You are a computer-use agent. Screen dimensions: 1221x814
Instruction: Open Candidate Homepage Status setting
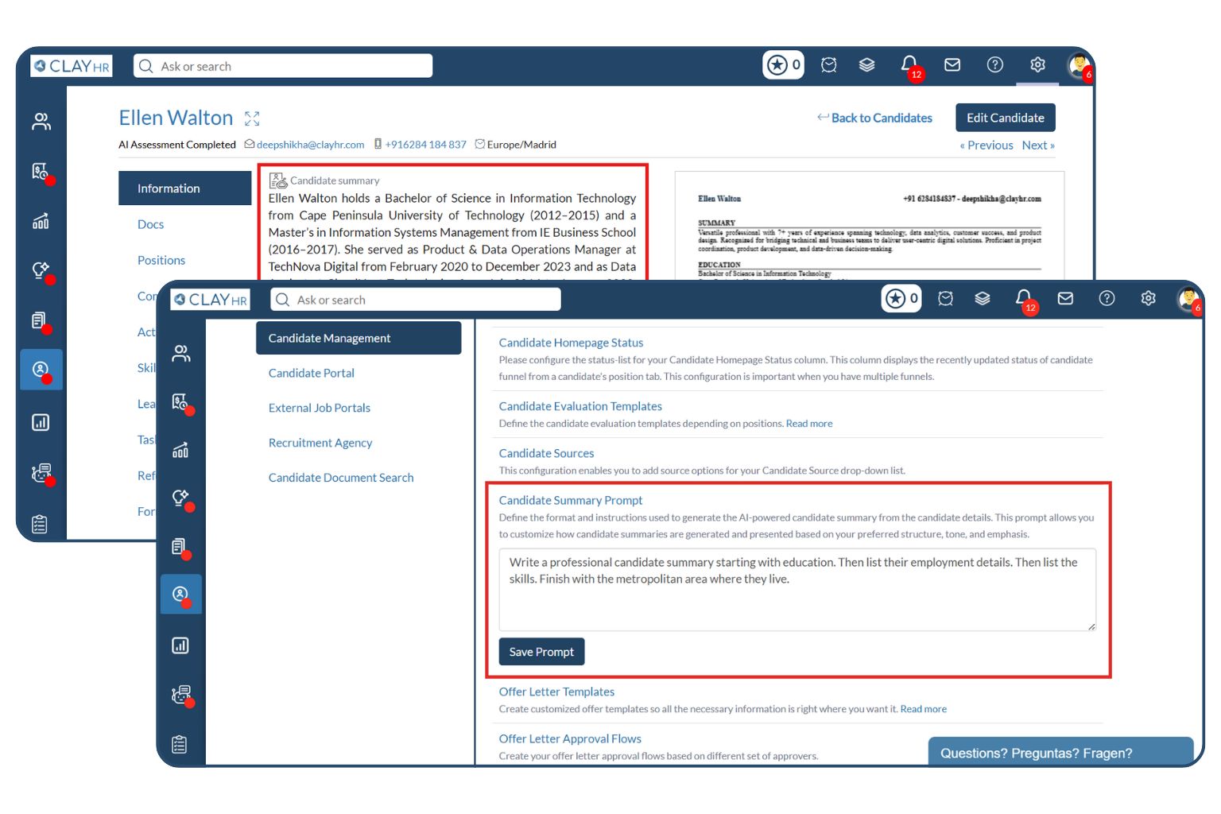[571, 343]
